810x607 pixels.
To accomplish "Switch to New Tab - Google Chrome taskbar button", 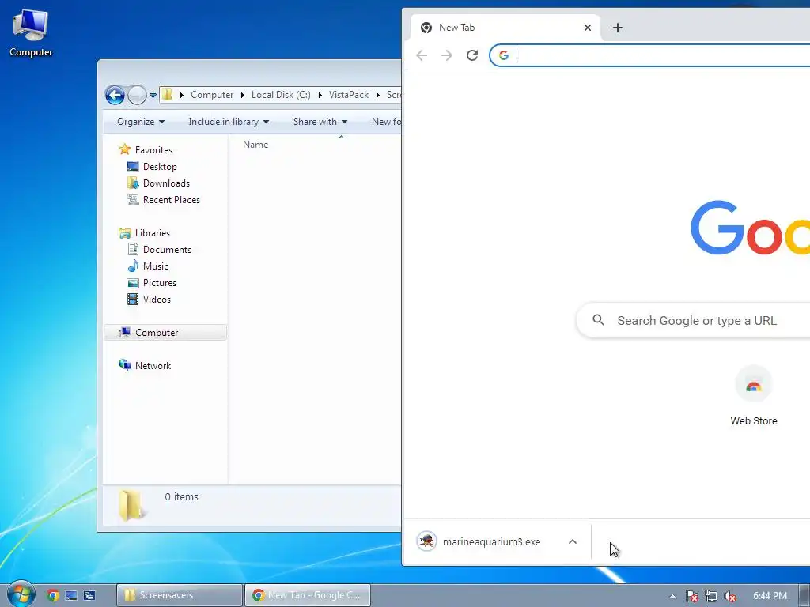I will 308,595.
